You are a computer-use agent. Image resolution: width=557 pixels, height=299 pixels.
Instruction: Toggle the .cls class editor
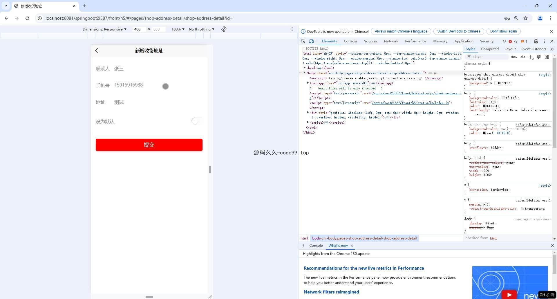tap(522, 57)
